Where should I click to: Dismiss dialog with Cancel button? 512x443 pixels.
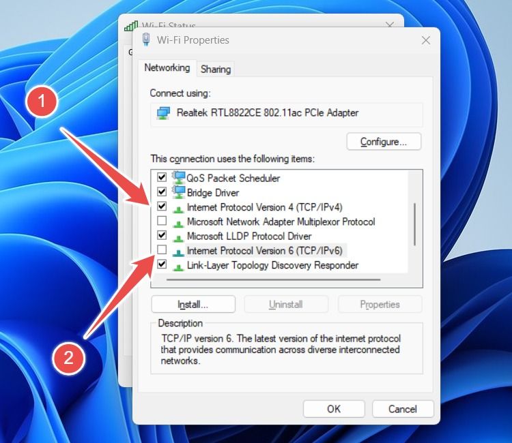pos(403,409)
